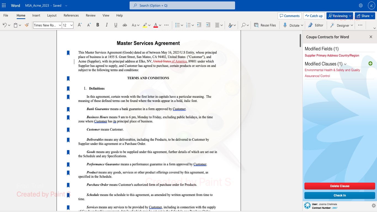The image size is (377, 212).
Task: Expand the ribbon display options chevron
Action: [375, 28]
